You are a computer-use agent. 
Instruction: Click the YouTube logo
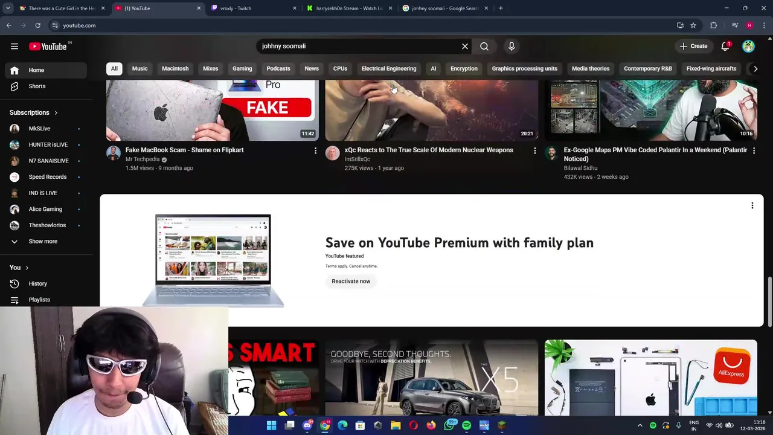48,46
